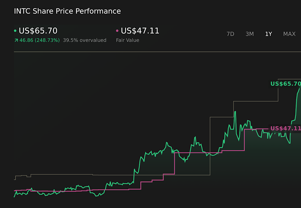This screenshot has width=301, height=208.
Task: Click the US$47.11 label on the chart
Action: point(285,128)
